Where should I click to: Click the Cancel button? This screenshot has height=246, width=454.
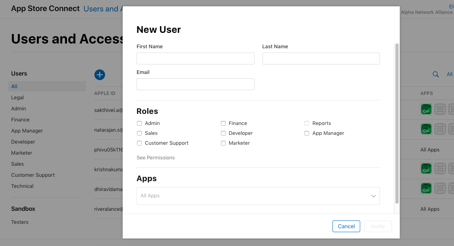click(346, 226)
